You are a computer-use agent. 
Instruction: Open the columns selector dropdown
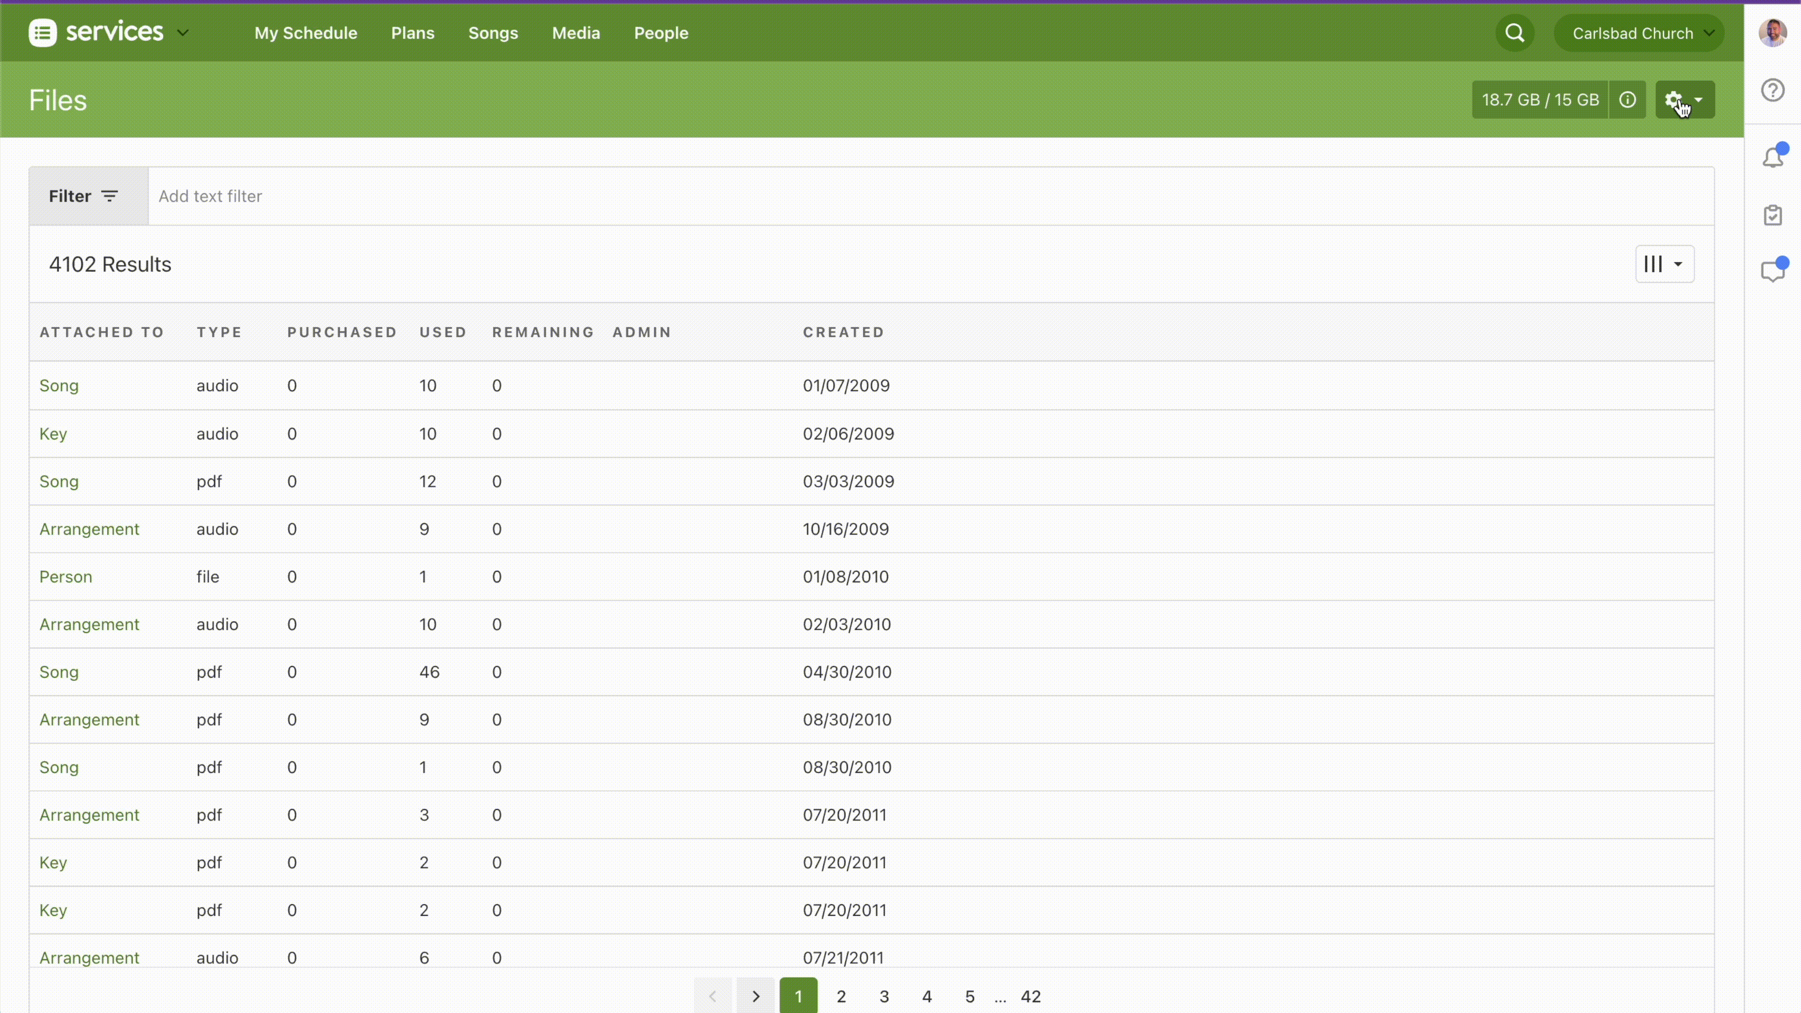(x=1664, y=264)
